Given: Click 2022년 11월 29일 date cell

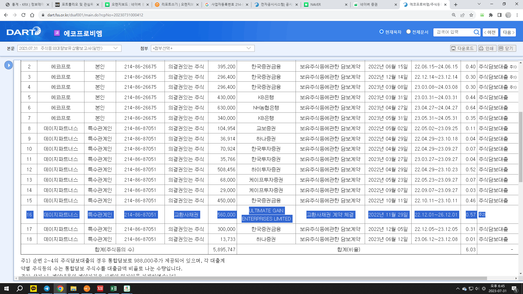Looking at the screenshot, I should point(388,215).
